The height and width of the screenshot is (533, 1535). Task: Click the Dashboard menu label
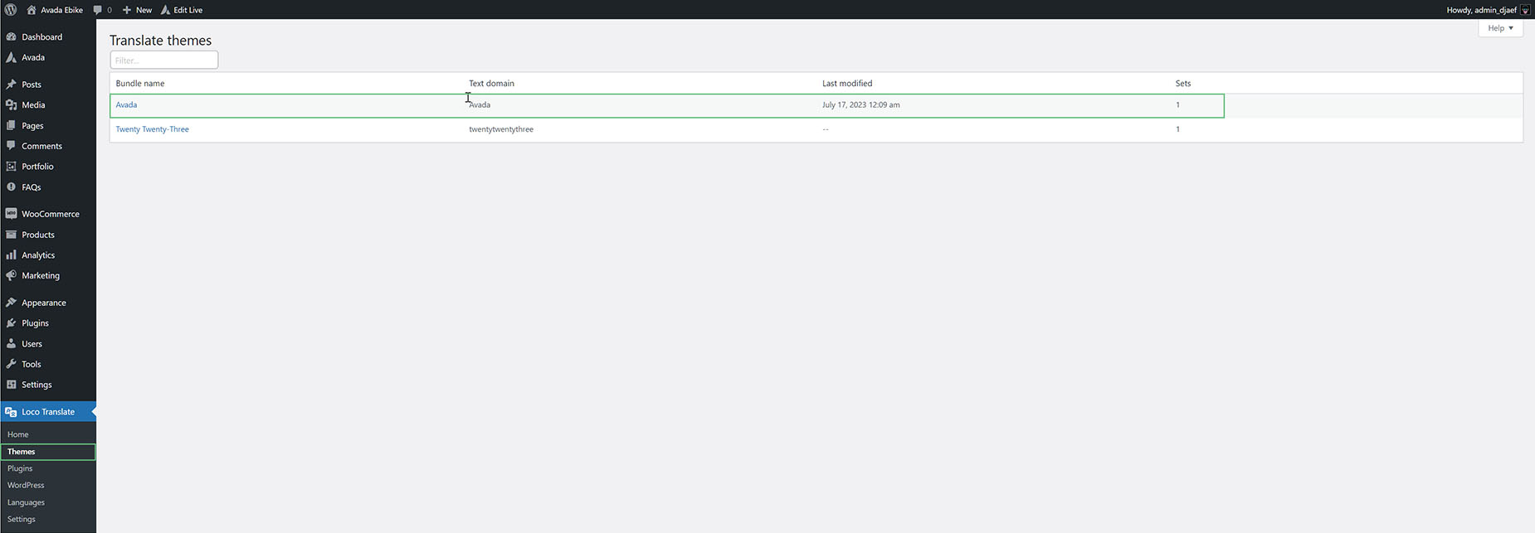click(41, 37)
